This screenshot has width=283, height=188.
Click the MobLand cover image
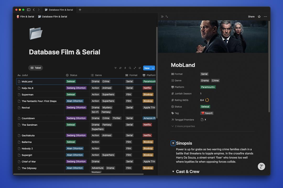[213, 37]
